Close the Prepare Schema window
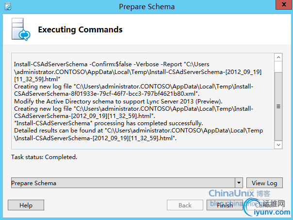Image resolution: width=293 pixels, height=220 pixels. (284, 4)
